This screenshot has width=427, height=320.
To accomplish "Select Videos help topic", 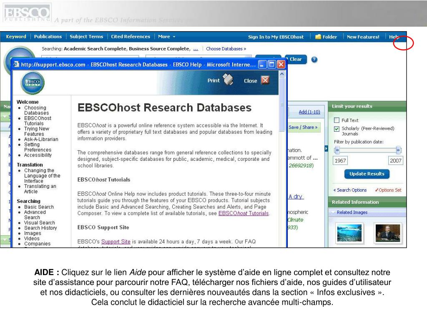I will coord(32,239).
